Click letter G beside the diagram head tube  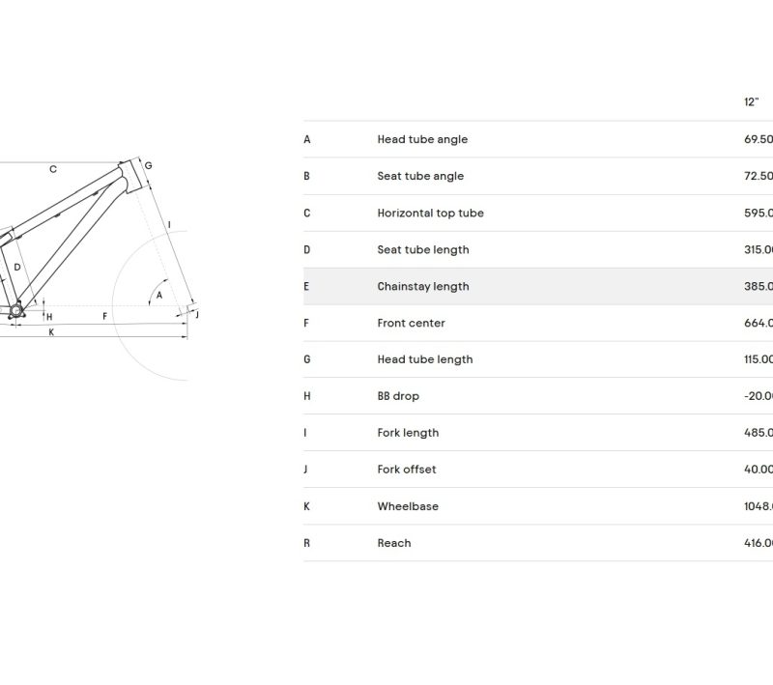click(x=148, y=166)
